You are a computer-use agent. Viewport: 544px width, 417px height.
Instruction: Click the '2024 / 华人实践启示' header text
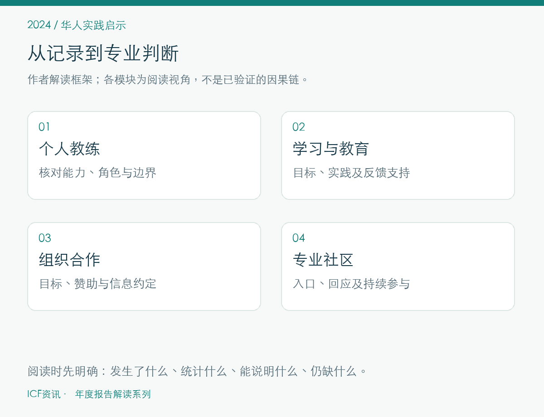[77, 25]
